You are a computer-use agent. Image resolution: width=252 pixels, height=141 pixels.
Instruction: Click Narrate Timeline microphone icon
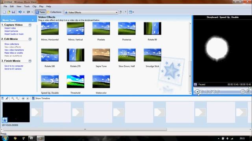(7, 98)
